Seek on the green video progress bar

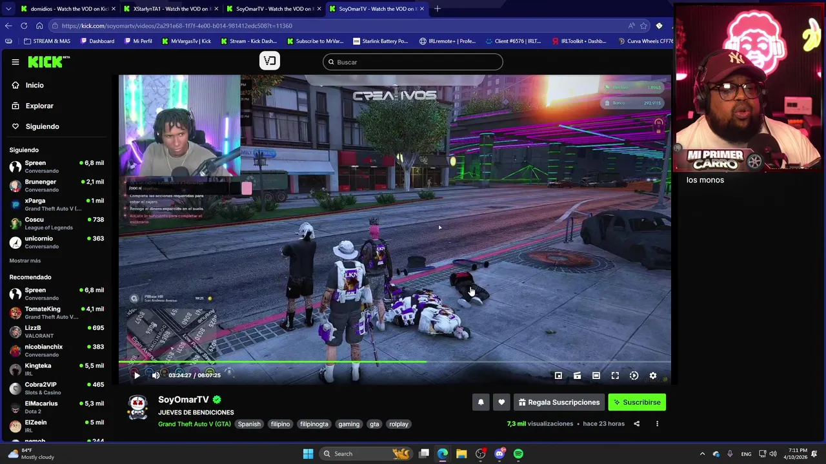tap(394, 362)
